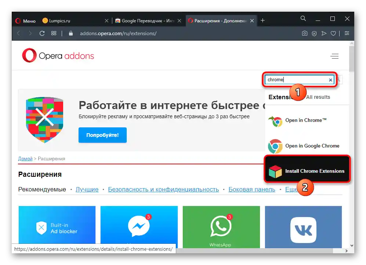
Task: Click the tab search magnifier icon
Action: (303, 18)
